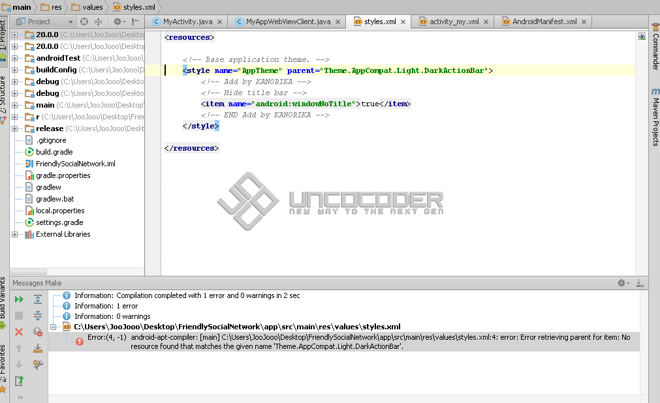
Task: Toggle the Maven Projects tool window
Action: pos(655,117)
